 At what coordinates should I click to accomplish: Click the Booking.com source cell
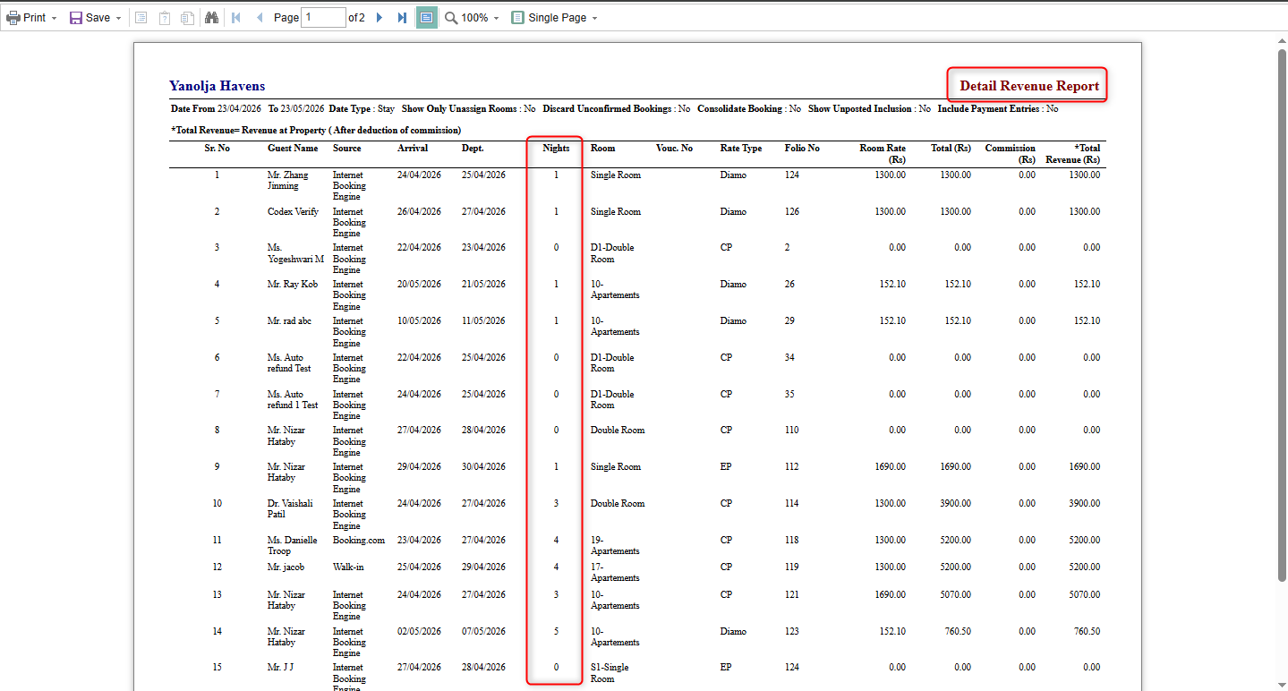[359, 541]
